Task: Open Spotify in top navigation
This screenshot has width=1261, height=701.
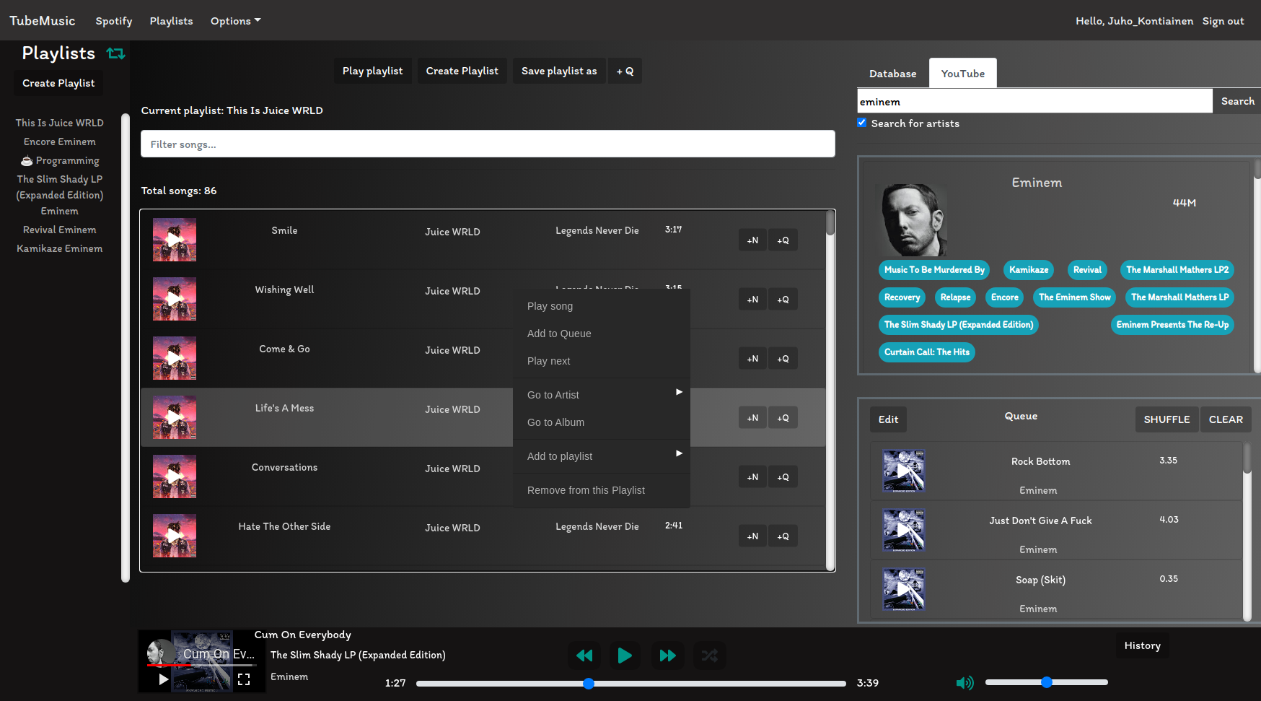Action: click(114, 21)
